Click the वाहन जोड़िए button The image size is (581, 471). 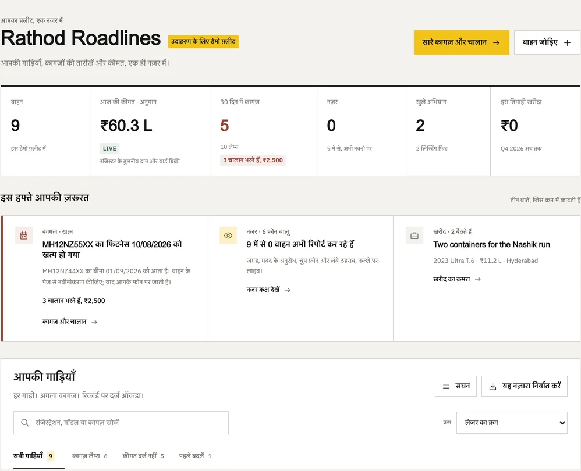pos(547,42)
